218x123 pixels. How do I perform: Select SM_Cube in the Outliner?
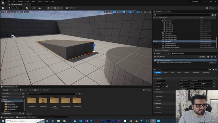point(169,23)
